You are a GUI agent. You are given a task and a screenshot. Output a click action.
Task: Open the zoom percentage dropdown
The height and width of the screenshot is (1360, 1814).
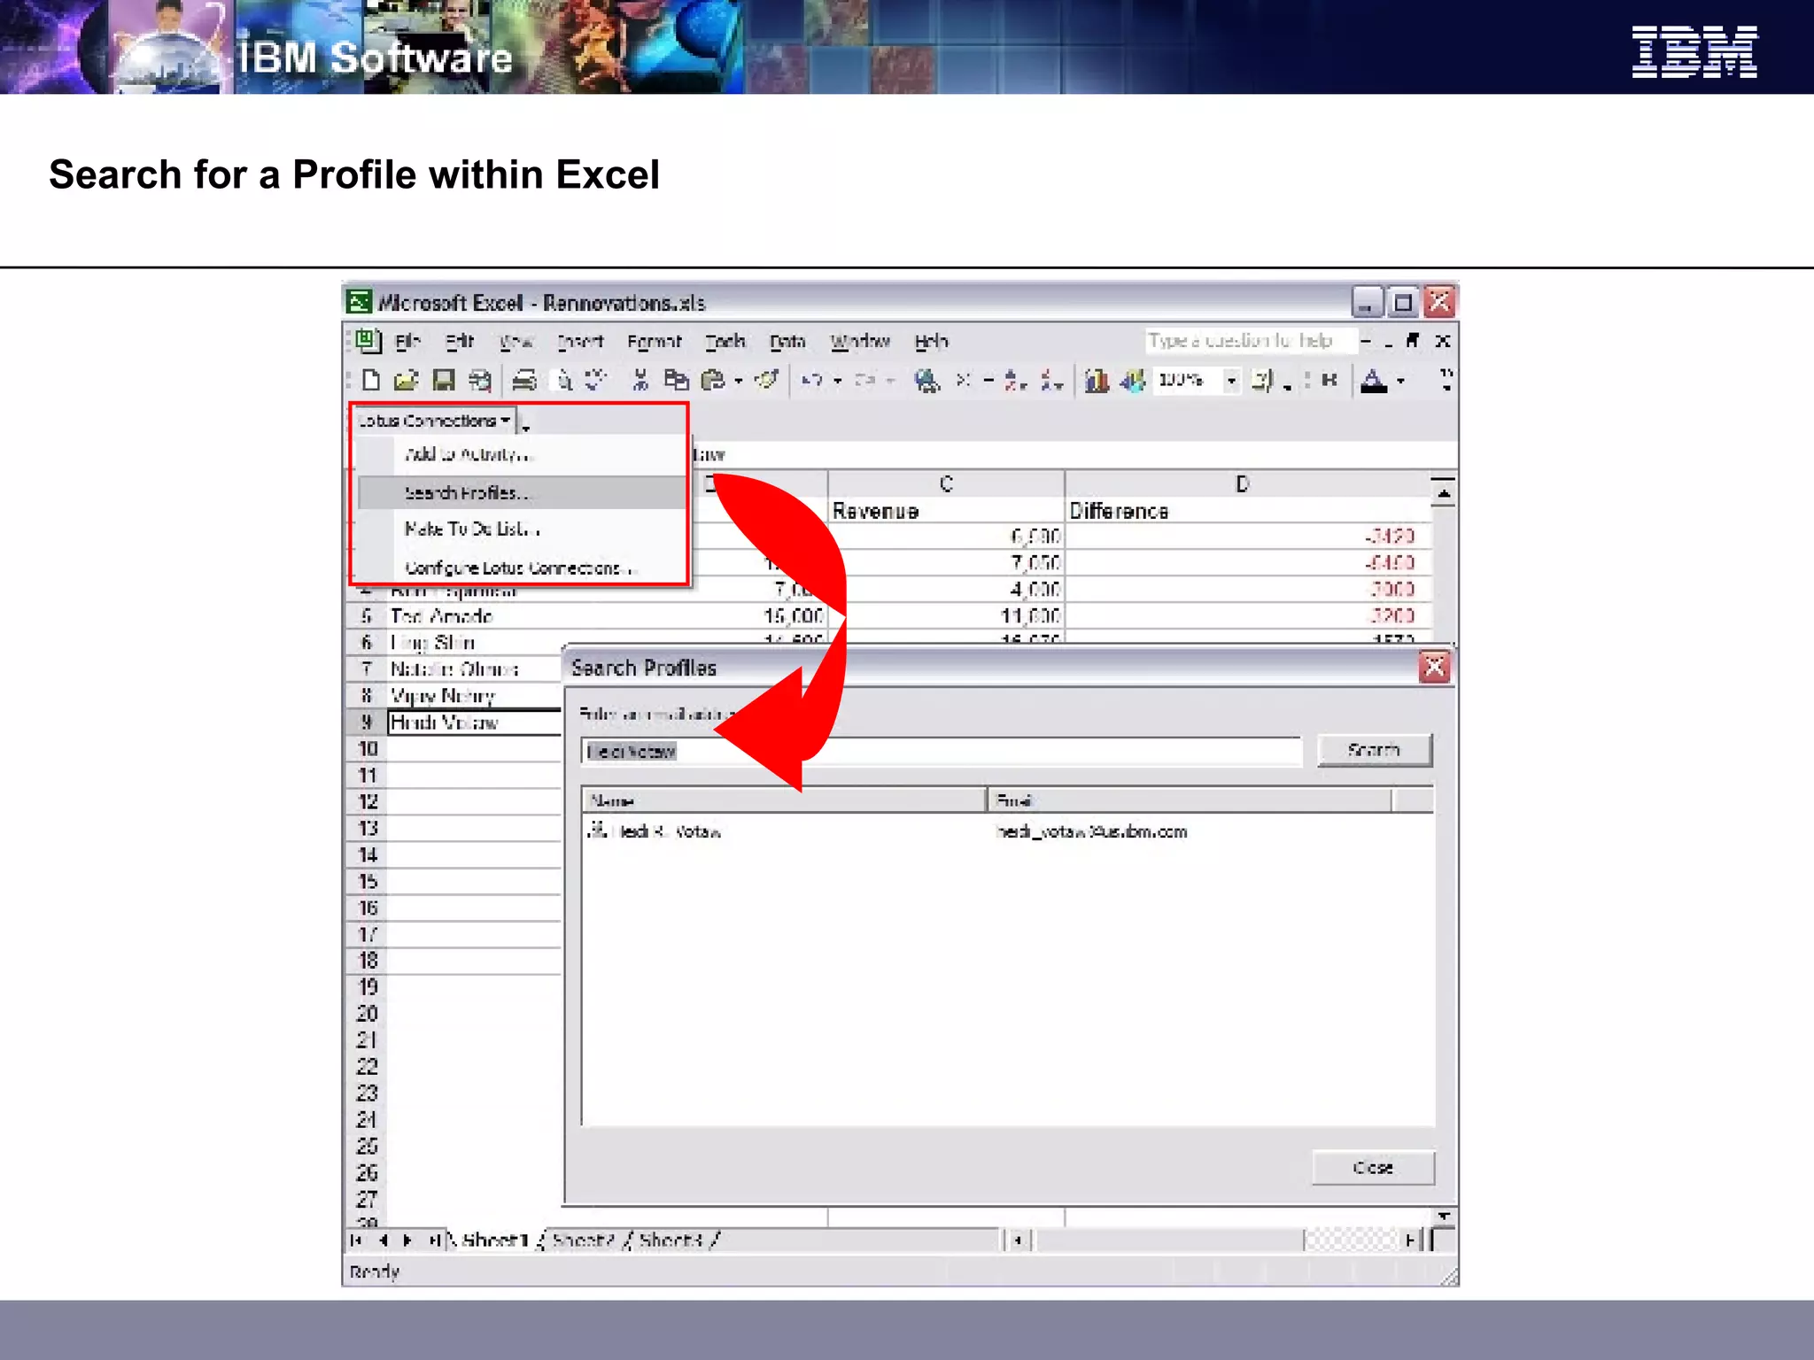tap(1231, 381)
